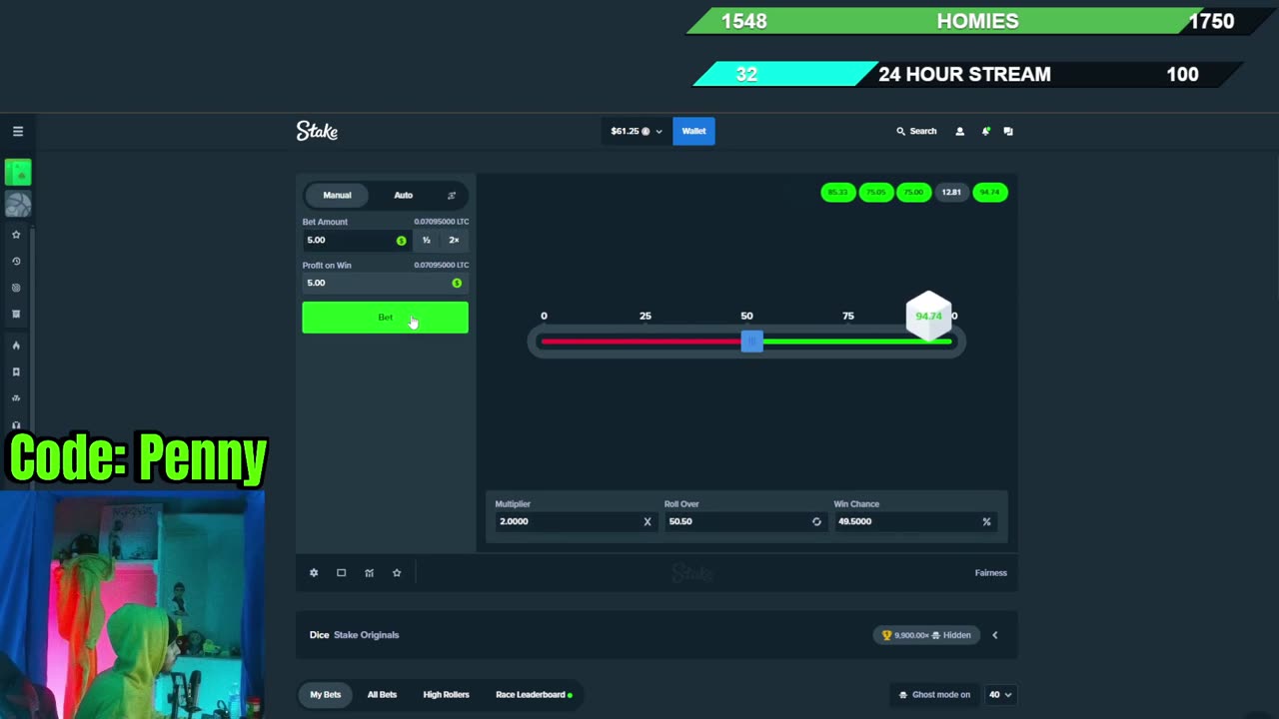Click the advanced swap icon beside Auto
This screenshot has width=1279, height=719.
(x=452, y=195)
